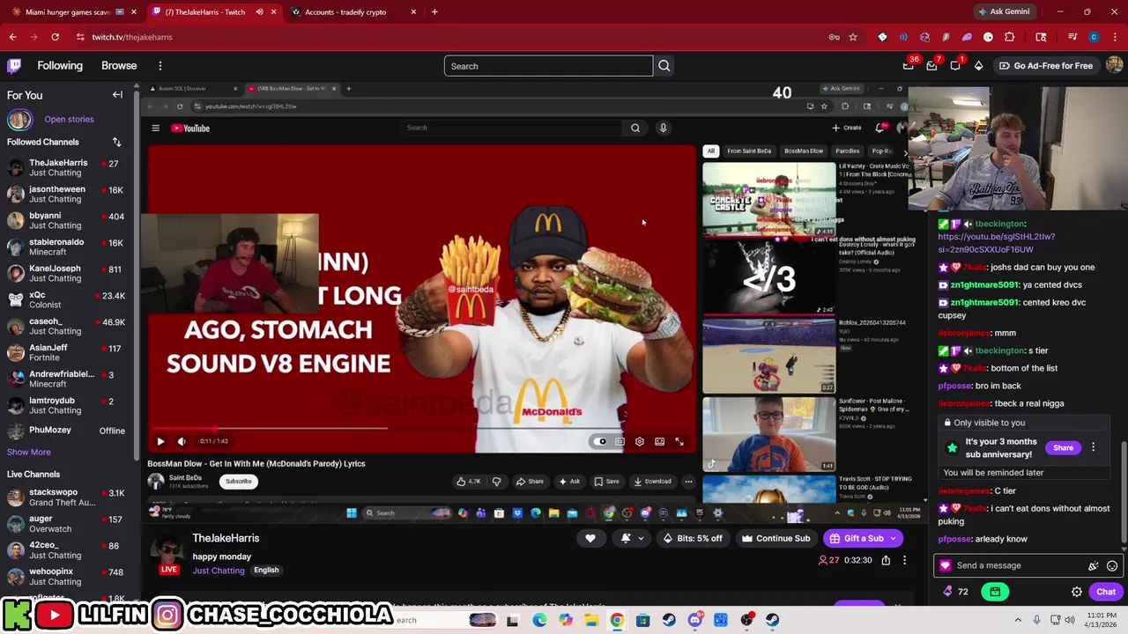
Task: Open stories link
Action: click(69, 119)
